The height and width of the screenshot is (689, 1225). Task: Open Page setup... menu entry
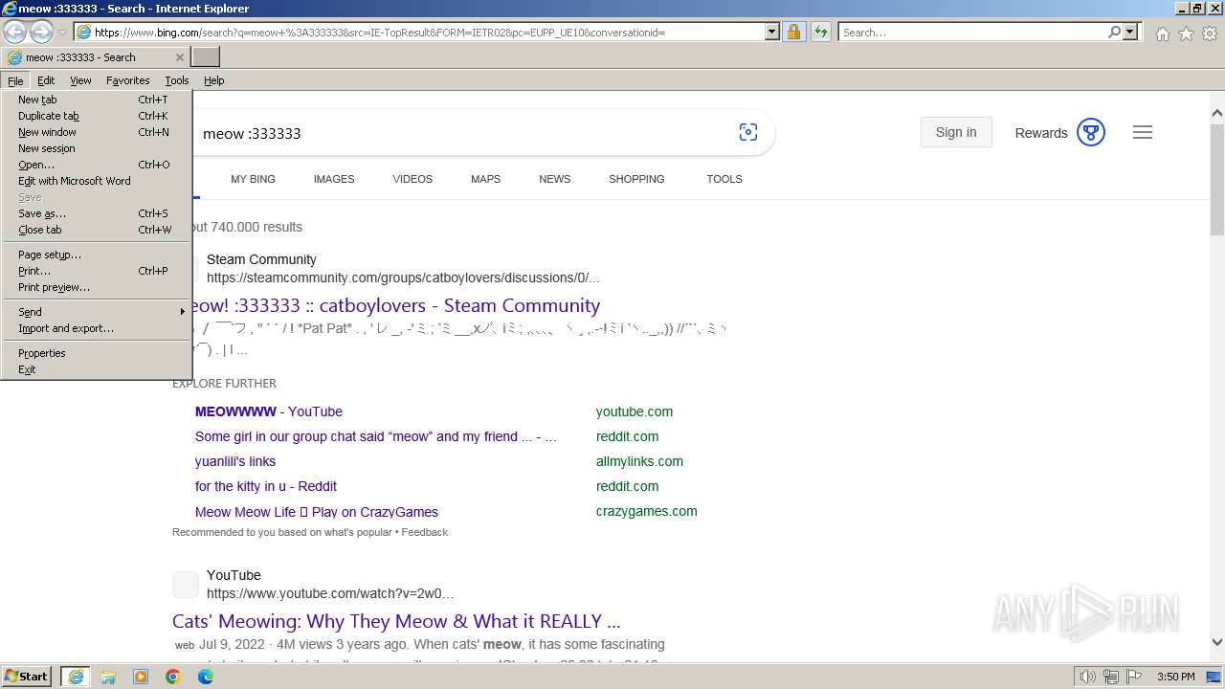point(96,255)
